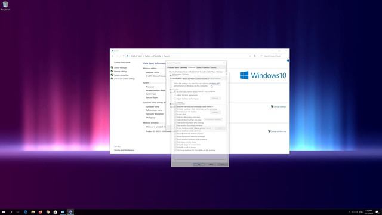Switch to Remote tab in System Properties

click(x=213, y=67)
